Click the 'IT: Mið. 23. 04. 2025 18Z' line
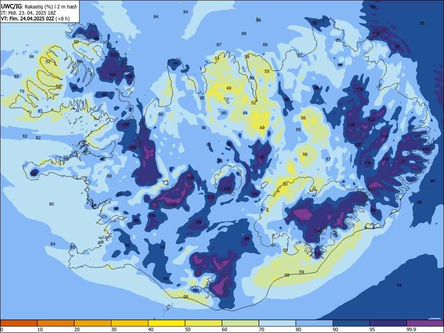 coord(28,13)
